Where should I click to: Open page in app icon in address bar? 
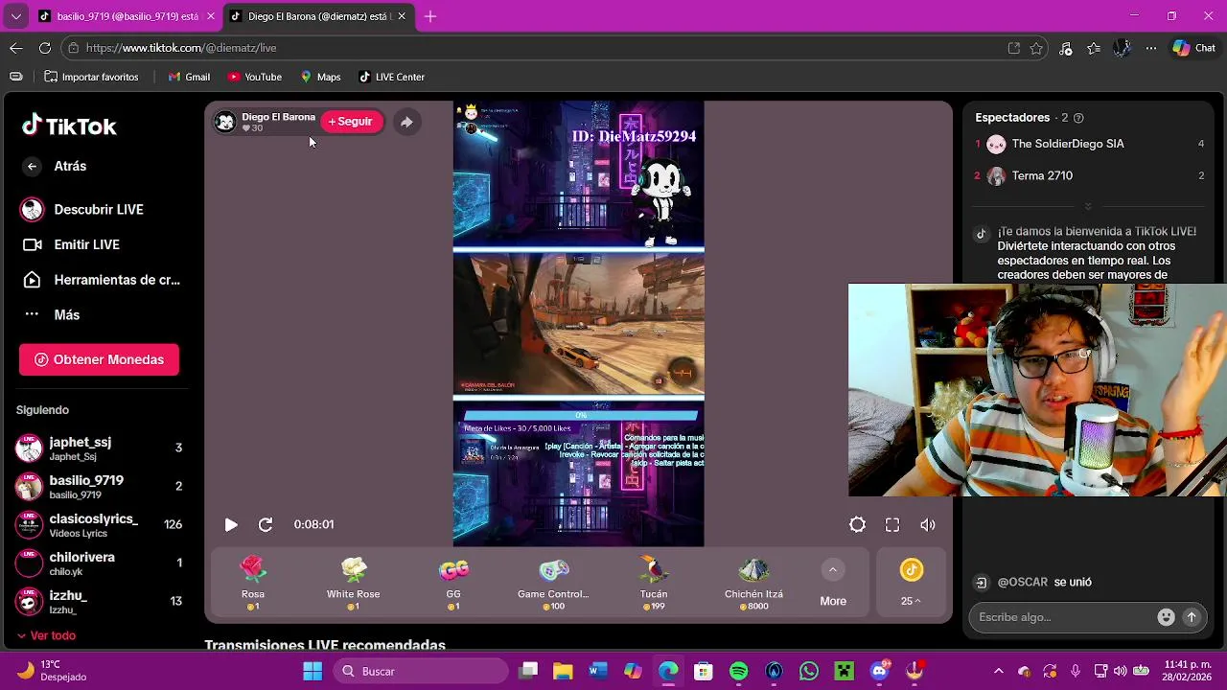(x=1014, y=48)
